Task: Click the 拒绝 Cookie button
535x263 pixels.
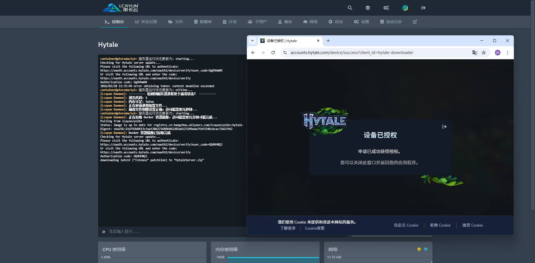Action: (x=440, y=225)
